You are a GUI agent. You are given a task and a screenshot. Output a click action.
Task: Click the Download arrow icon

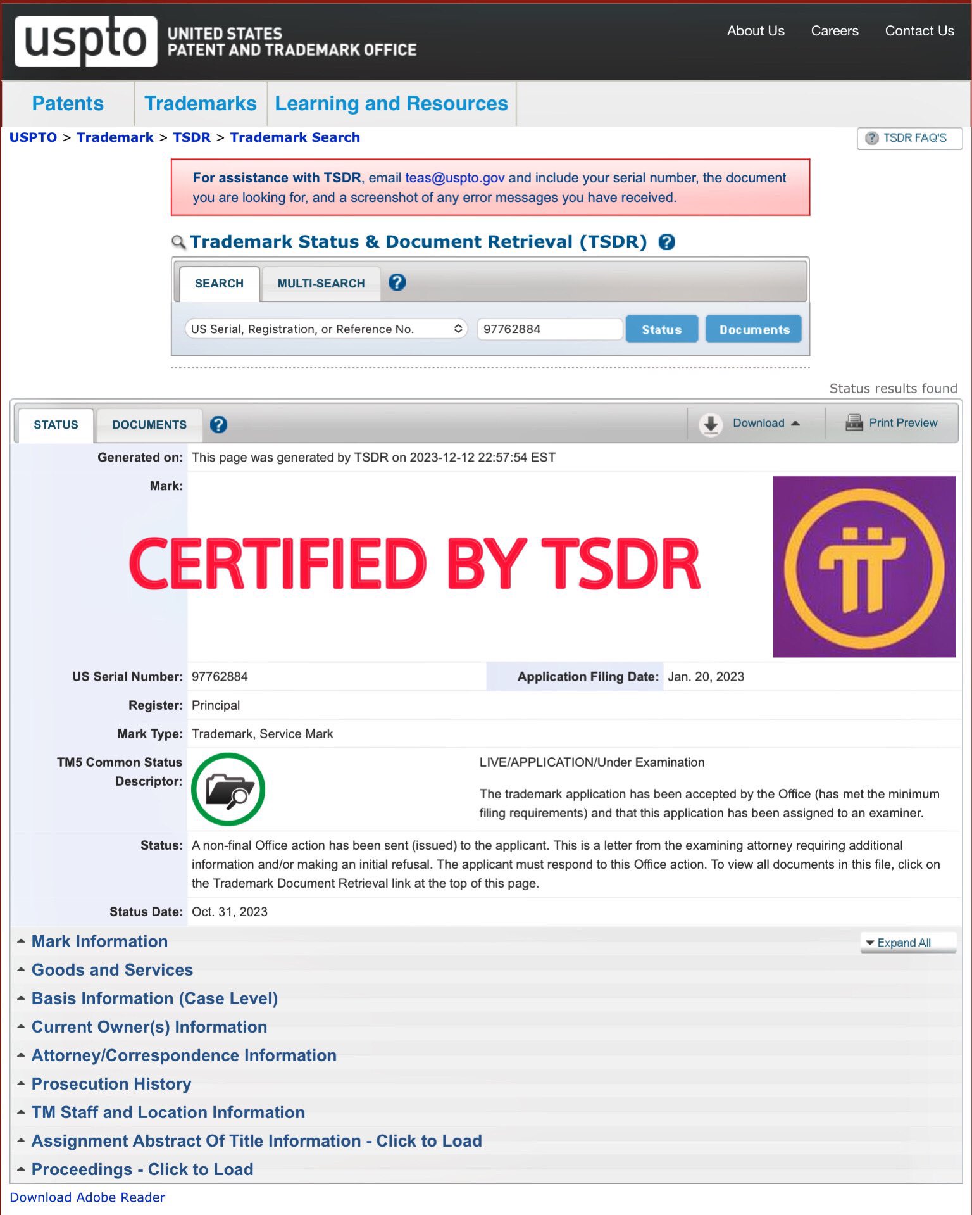pyautogui.click(x=711, y=424)
